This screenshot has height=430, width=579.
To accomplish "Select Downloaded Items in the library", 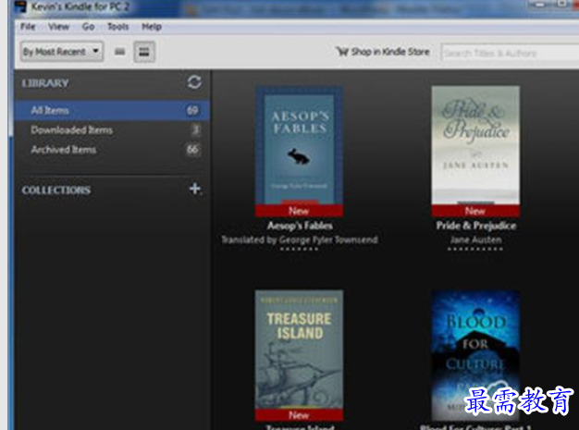I will tap(112, 129).
